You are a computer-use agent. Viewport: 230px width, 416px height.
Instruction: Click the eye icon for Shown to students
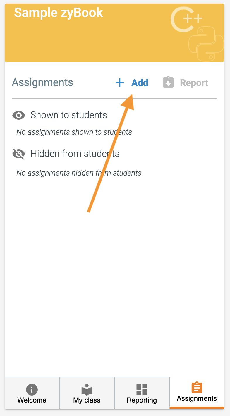pyautogui.click(x=19, y=115)
